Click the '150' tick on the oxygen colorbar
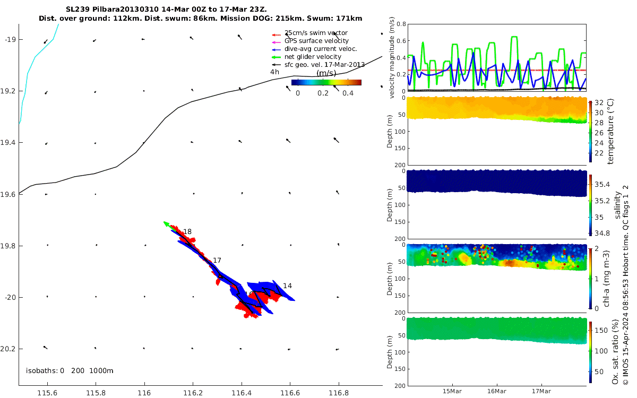637x398 pixels. click(x=600, y=330)
